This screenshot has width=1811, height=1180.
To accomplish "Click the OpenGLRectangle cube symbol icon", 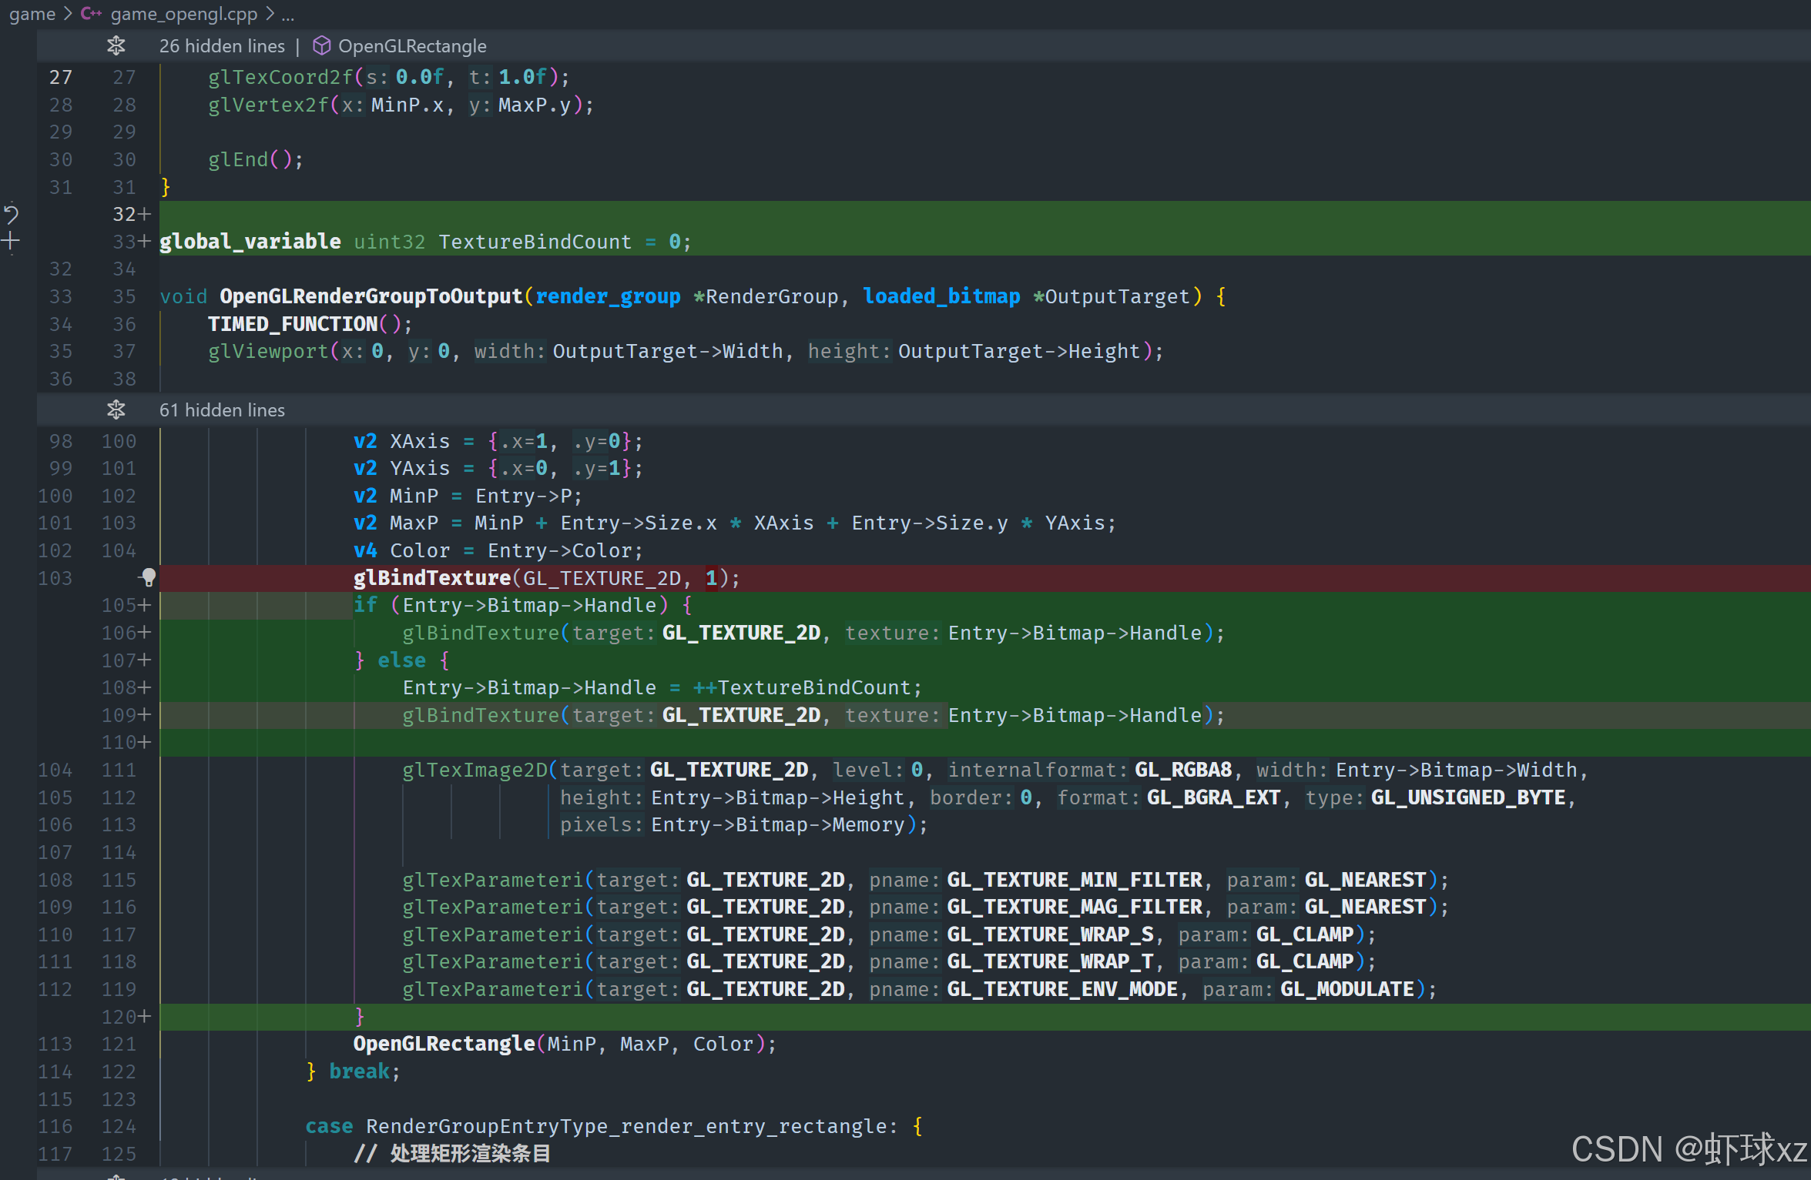I will [321, 46].
